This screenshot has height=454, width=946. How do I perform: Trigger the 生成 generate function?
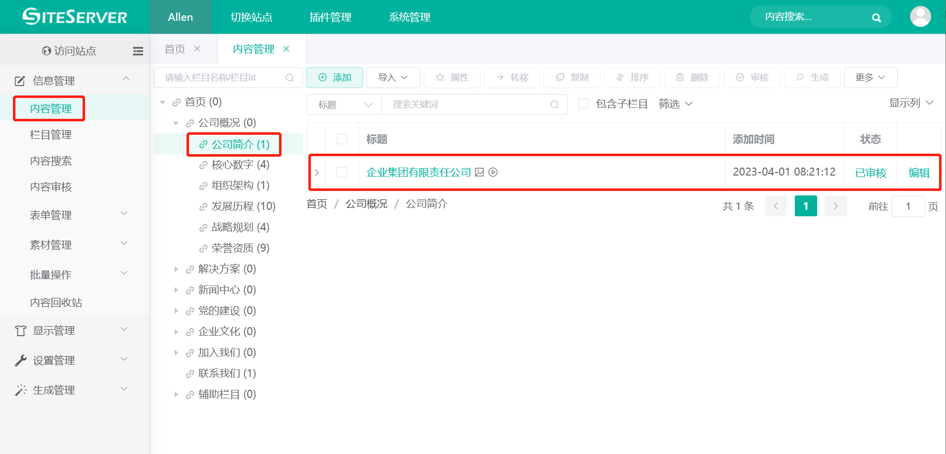812,77
